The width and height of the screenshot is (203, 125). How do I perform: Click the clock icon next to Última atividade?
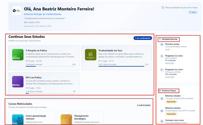tap(163, 8)
